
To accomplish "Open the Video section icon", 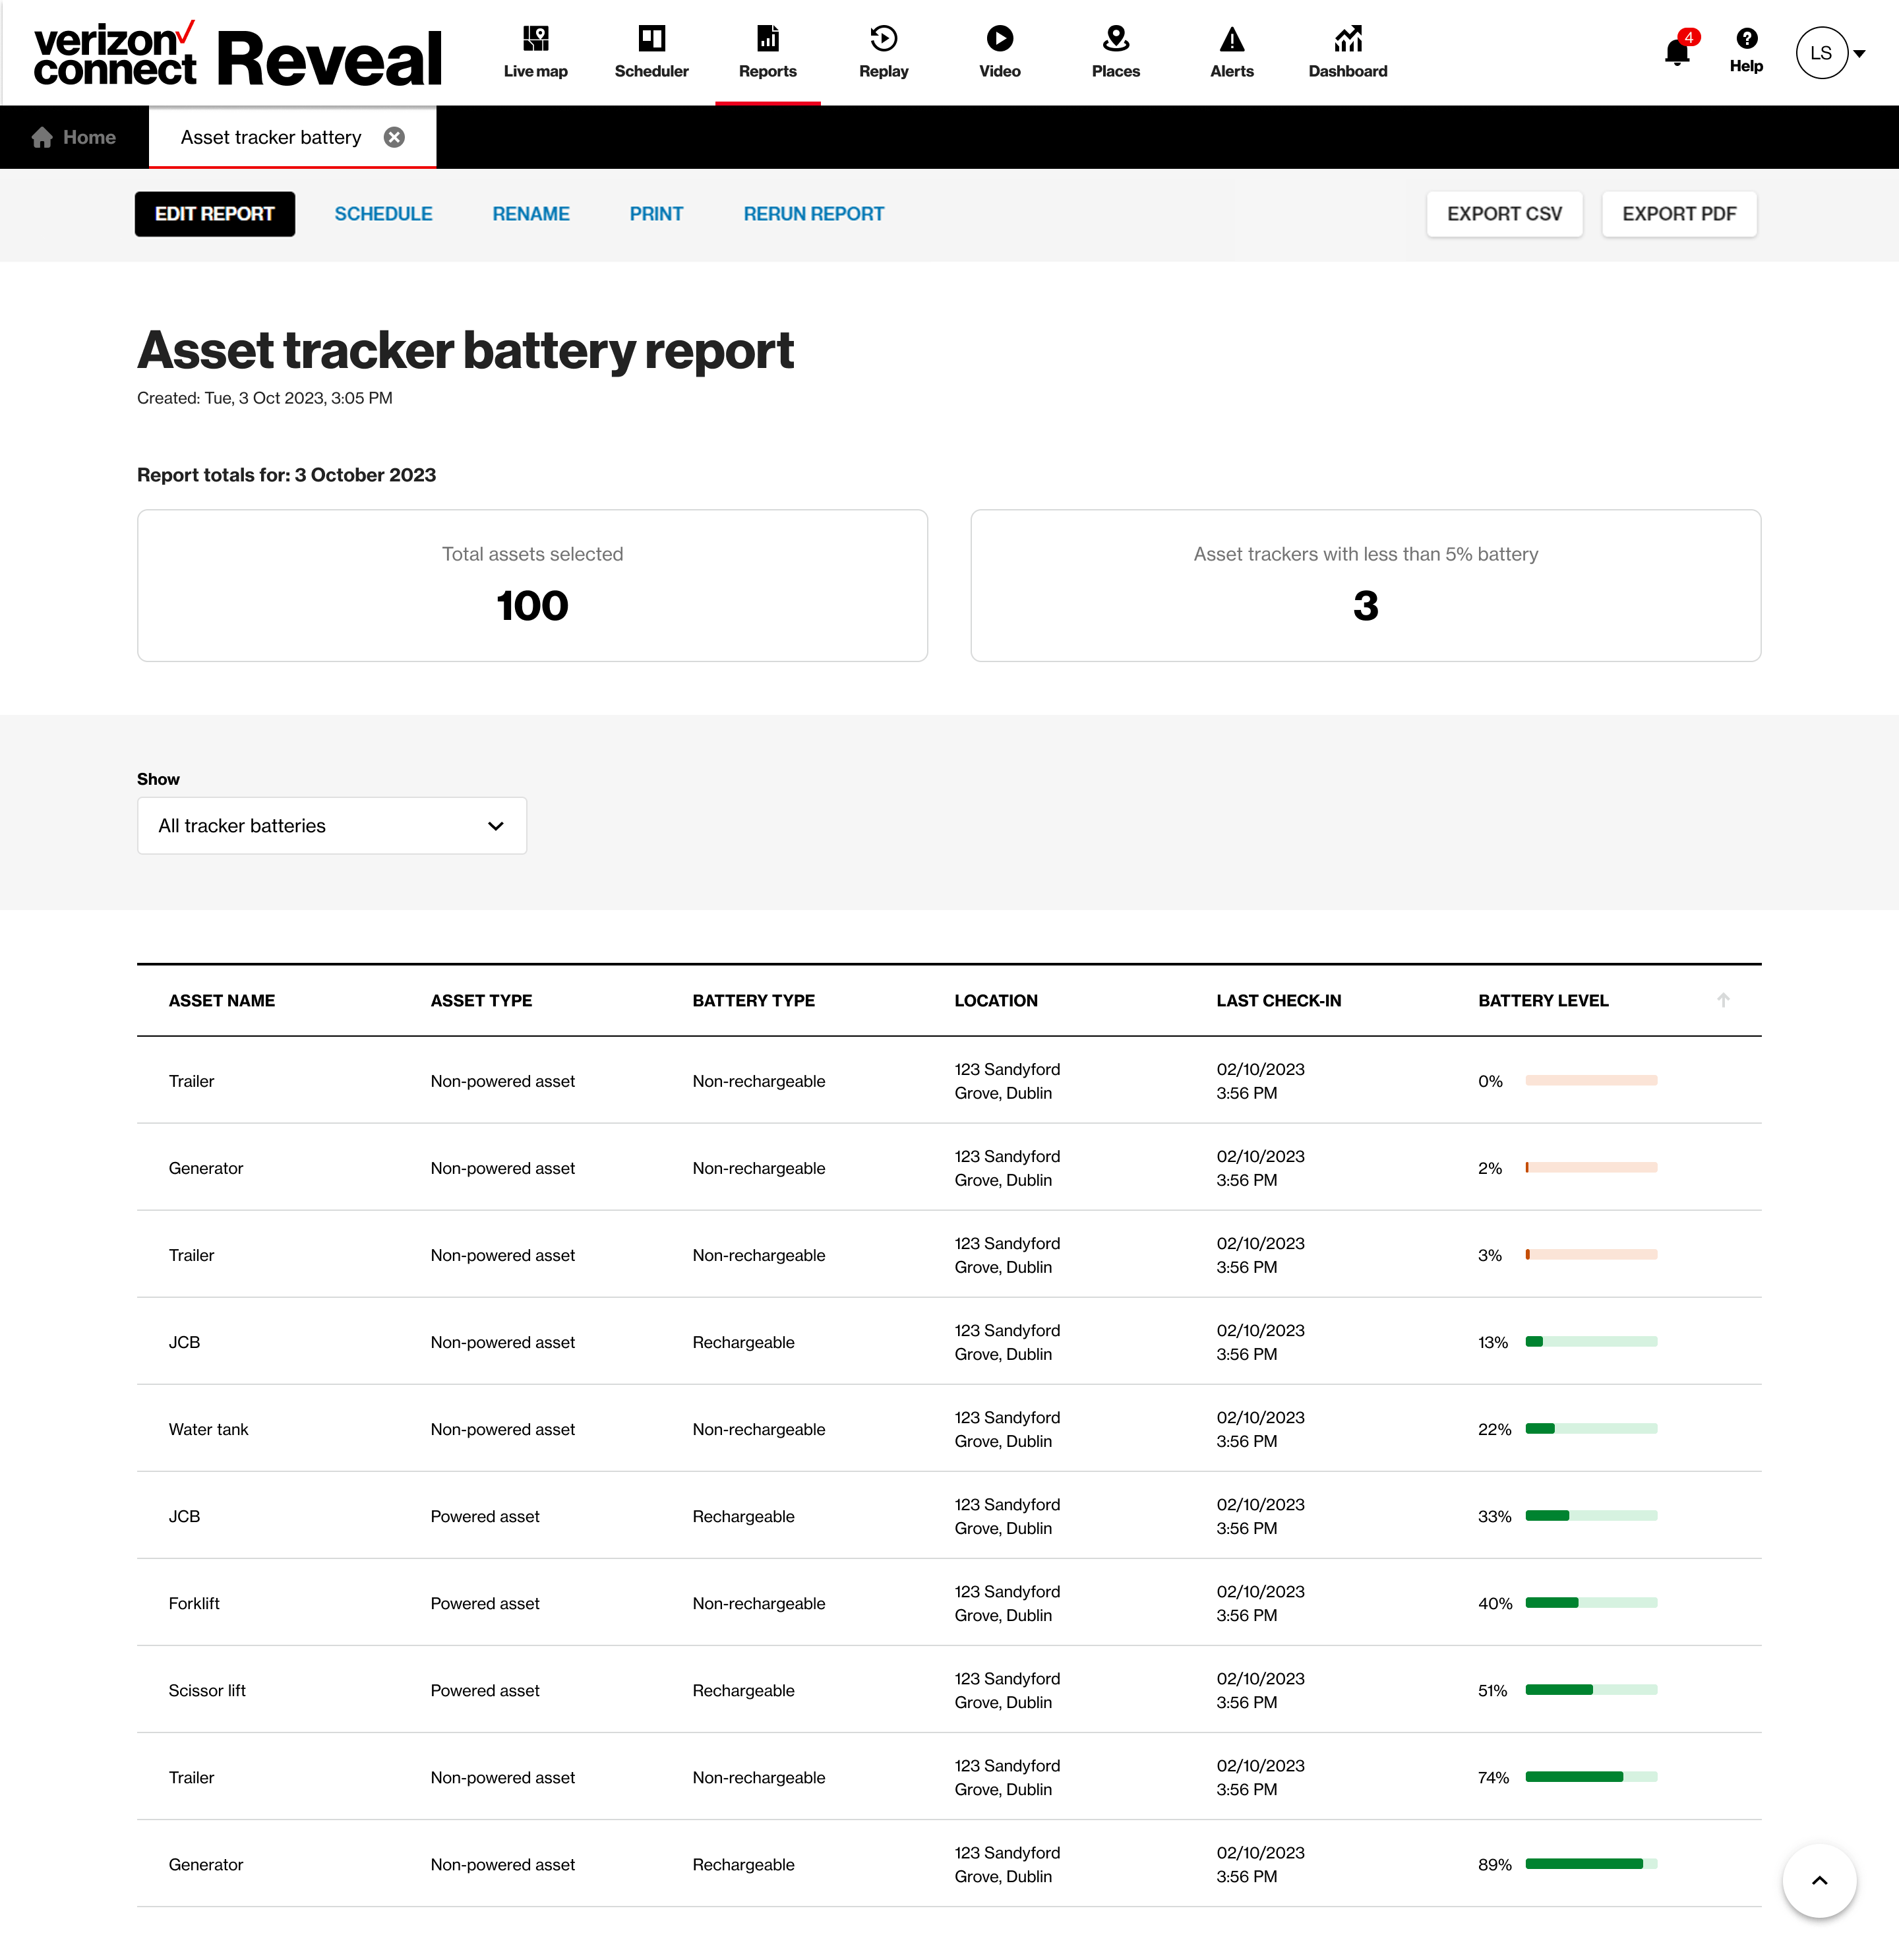I will (x=999, y=39).
